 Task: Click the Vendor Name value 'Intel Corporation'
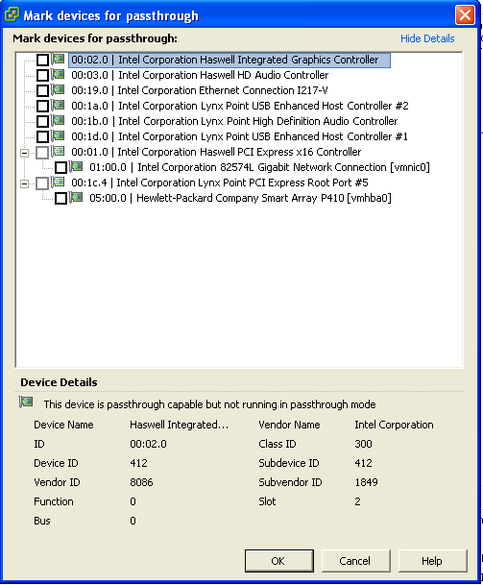(x=394, y=425)
